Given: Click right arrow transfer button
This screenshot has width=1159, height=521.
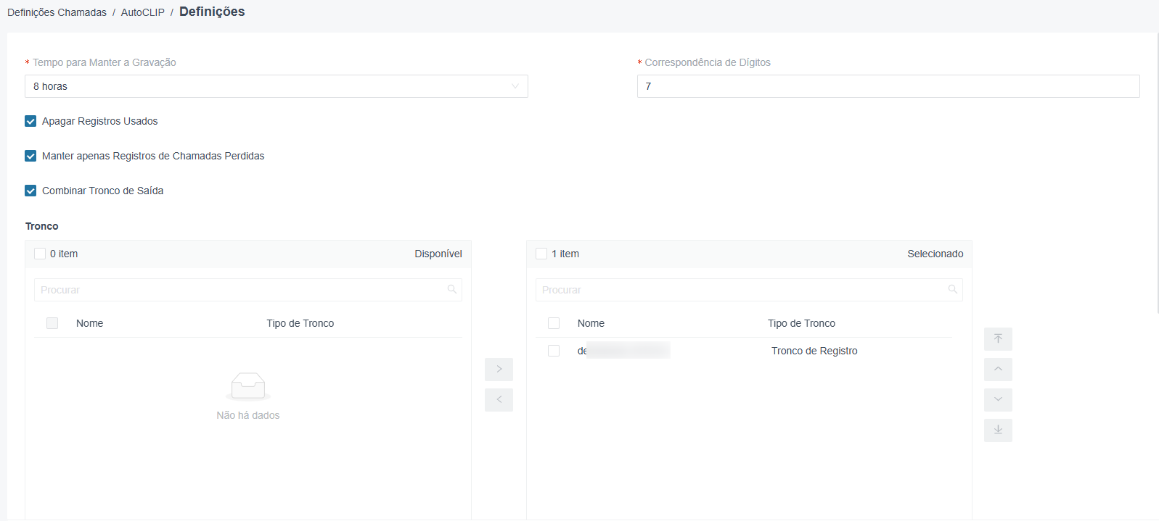Looking at the screenshot, I should (499, 370).
